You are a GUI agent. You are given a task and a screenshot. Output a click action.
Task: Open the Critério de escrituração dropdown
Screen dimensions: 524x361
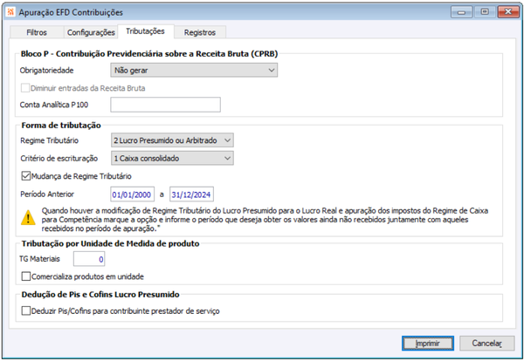(172, 159)
